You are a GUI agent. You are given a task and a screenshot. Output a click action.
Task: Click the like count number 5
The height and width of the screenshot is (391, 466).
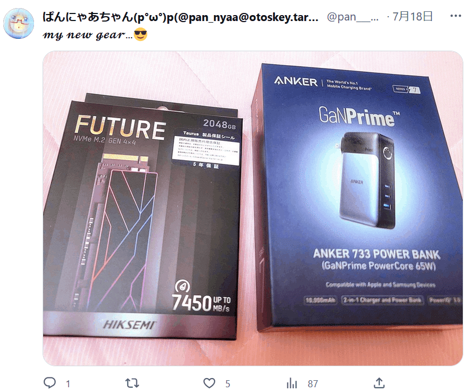pyautogui.click(x=228, y=383)
